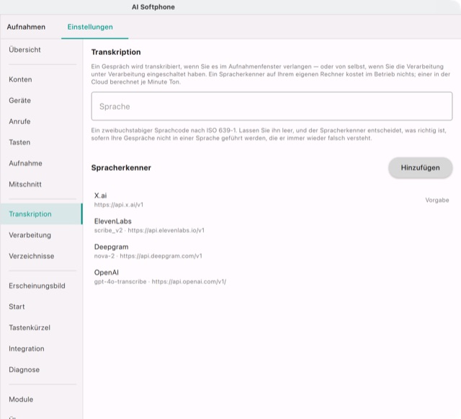
Task: Click the Vorgabe label for X.ai
Action: click(437, 200)
